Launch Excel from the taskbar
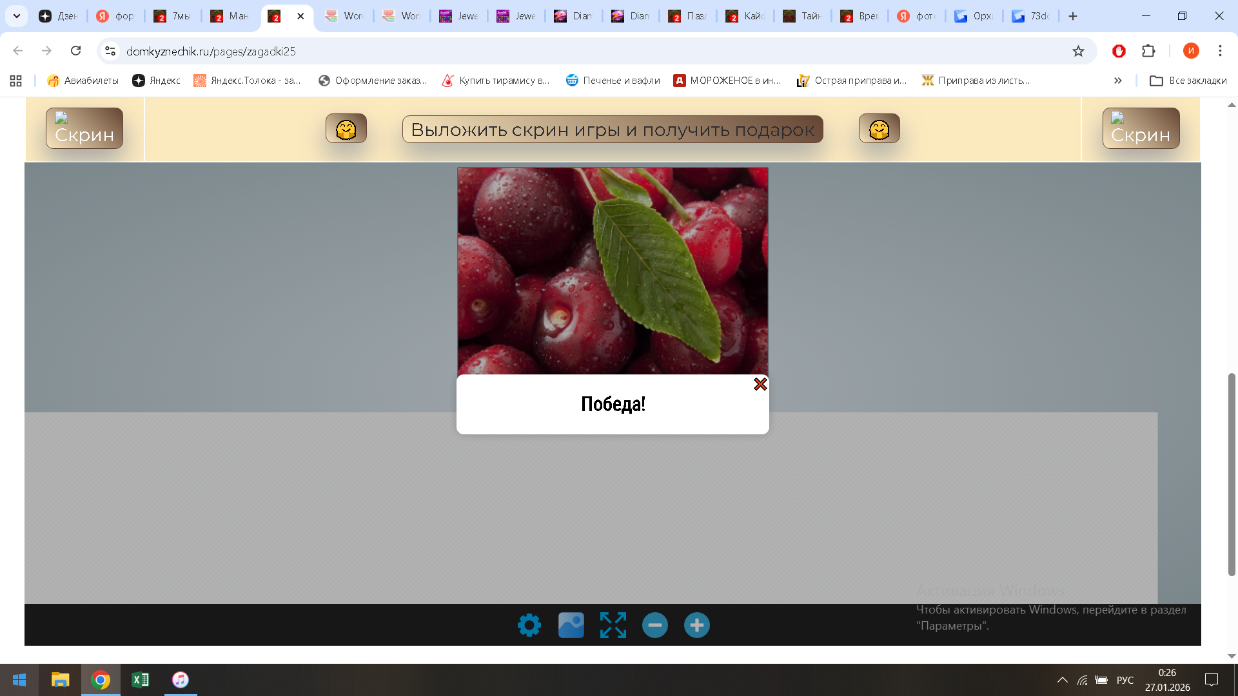Viewport: 1238px width, 696px height. 140,680
